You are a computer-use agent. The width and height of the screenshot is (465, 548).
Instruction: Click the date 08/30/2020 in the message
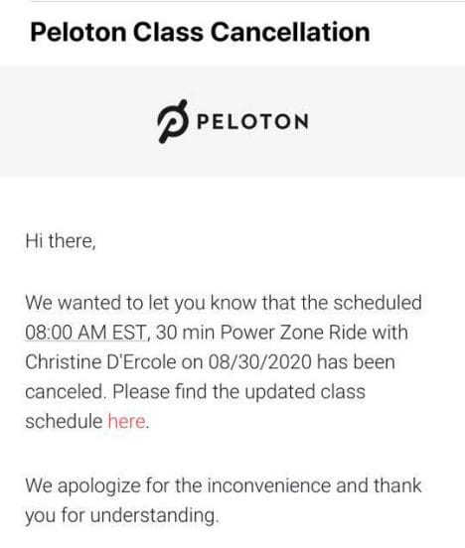pos(260,361)
